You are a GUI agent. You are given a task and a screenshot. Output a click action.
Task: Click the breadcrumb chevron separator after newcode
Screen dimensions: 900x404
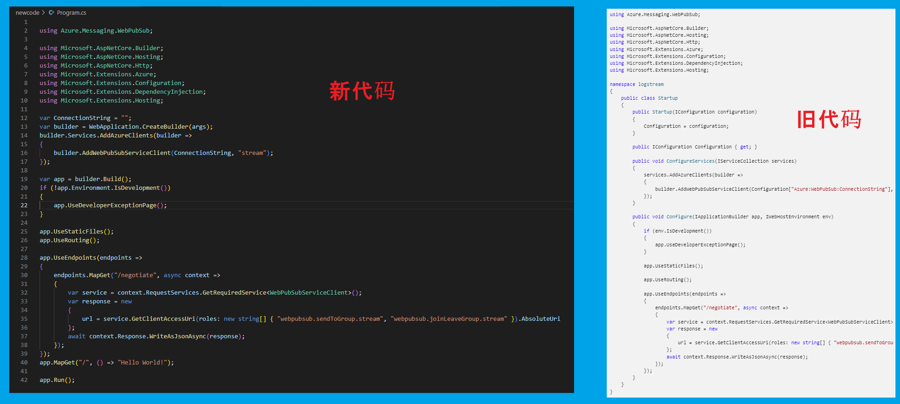point(43,13)
